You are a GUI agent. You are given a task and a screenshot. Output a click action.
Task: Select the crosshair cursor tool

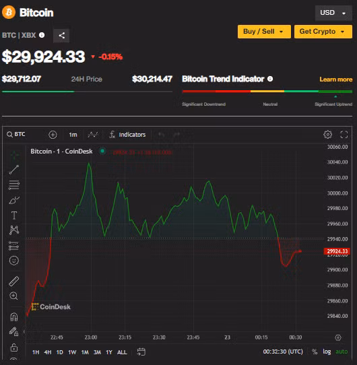tap(14, 155)
